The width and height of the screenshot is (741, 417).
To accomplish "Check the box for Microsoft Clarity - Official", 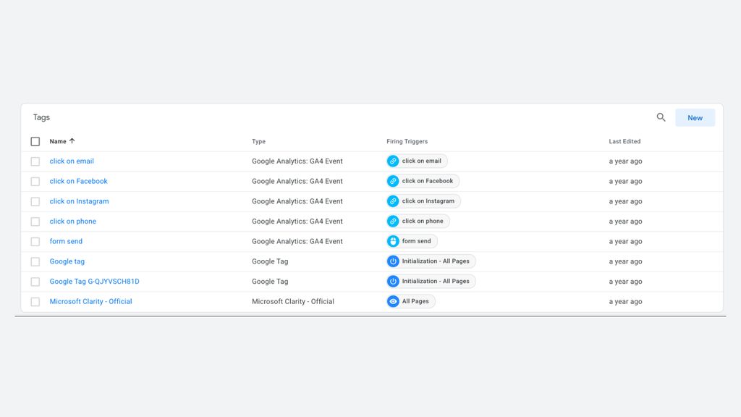I will pos(35,302).
